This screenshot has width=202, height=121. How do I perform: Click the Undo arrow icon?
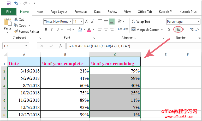[16, 3]
